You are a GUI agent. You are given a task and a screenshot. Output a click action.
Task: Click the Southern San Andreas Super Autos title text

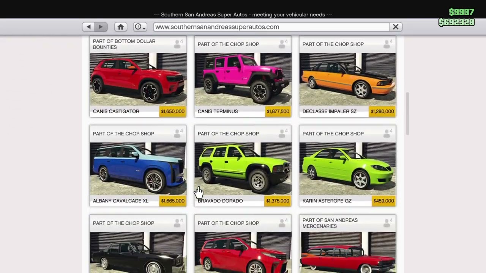pos(243,15)
